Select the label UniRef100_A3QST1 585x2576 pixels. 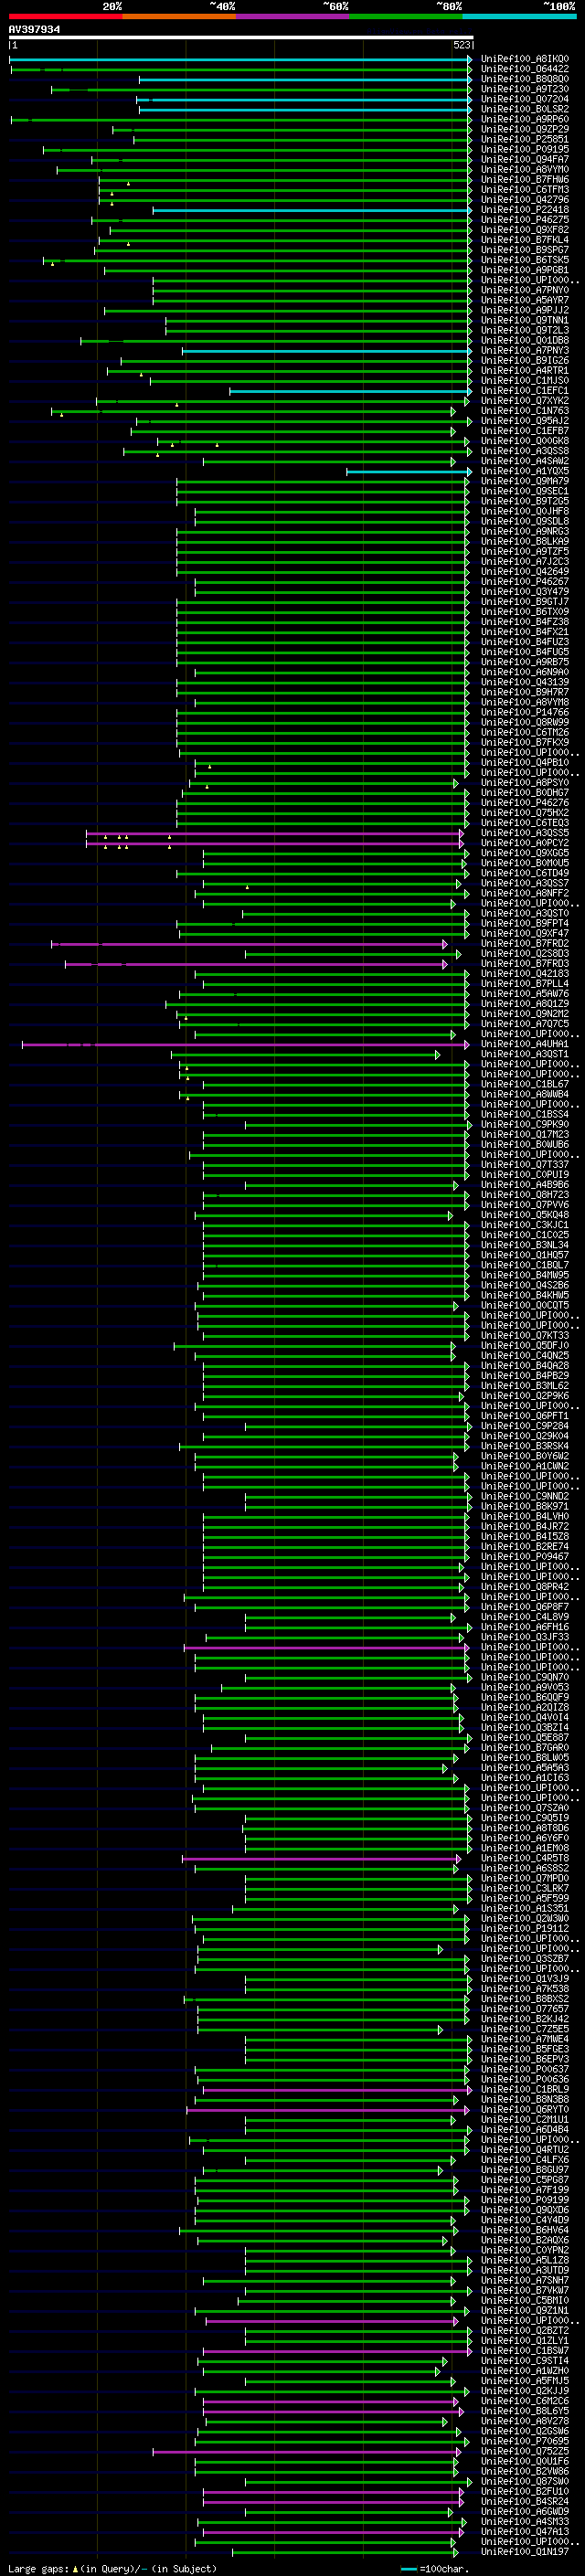point(525,1054)
